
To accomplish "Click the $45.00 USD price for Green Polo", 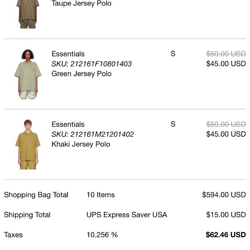I will 226,64.
